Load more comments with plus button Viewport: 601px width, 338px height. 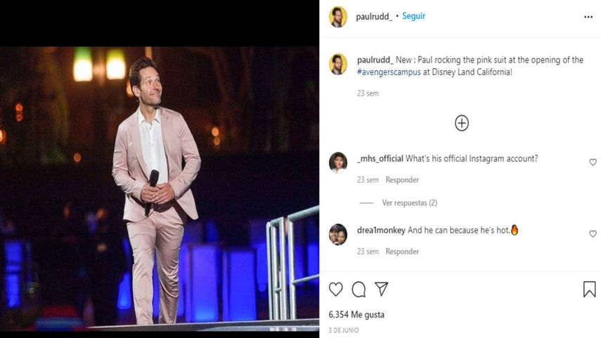click(x=462, y=123)
